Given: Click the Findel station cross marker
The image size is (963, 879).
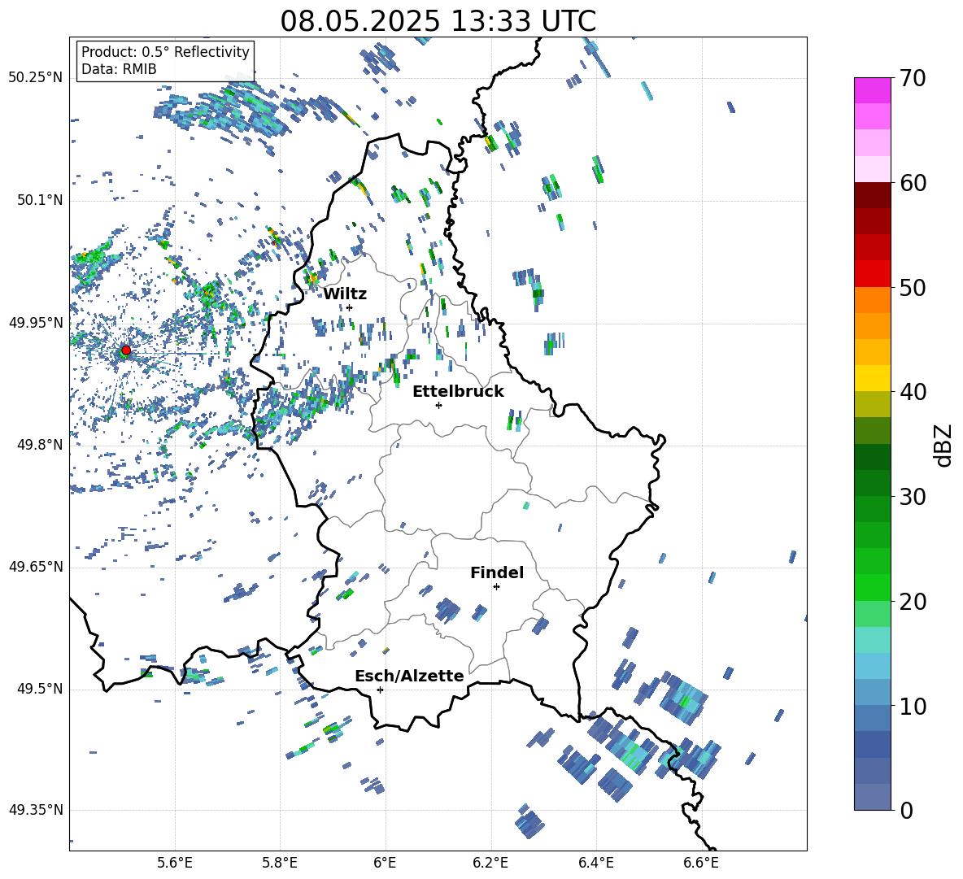Looking at the screenshot, I should 496,587.
